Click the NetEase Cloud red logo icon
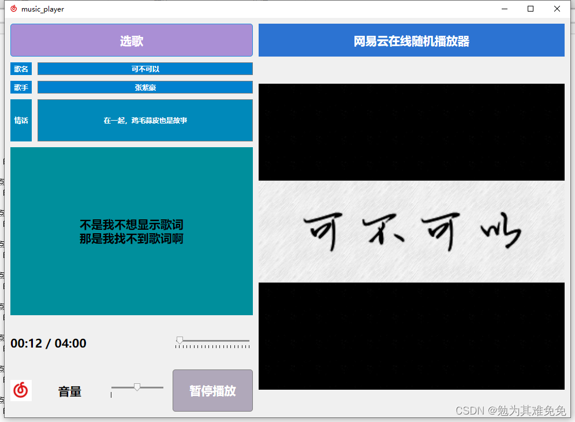 pyautogui.click(x=21, y=390)
